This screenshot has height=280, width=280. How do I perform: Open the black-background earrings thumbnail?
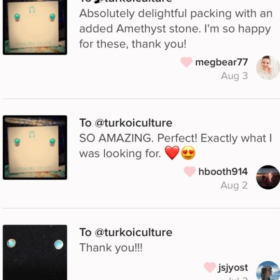pos(35,252)
